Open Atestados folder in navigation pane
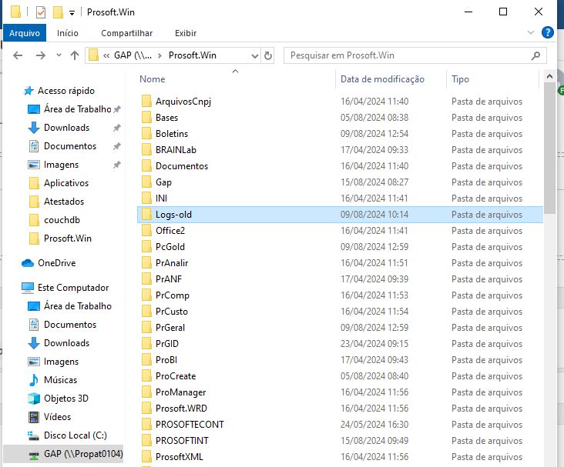 pyautogui.click(x=64, y=201)
